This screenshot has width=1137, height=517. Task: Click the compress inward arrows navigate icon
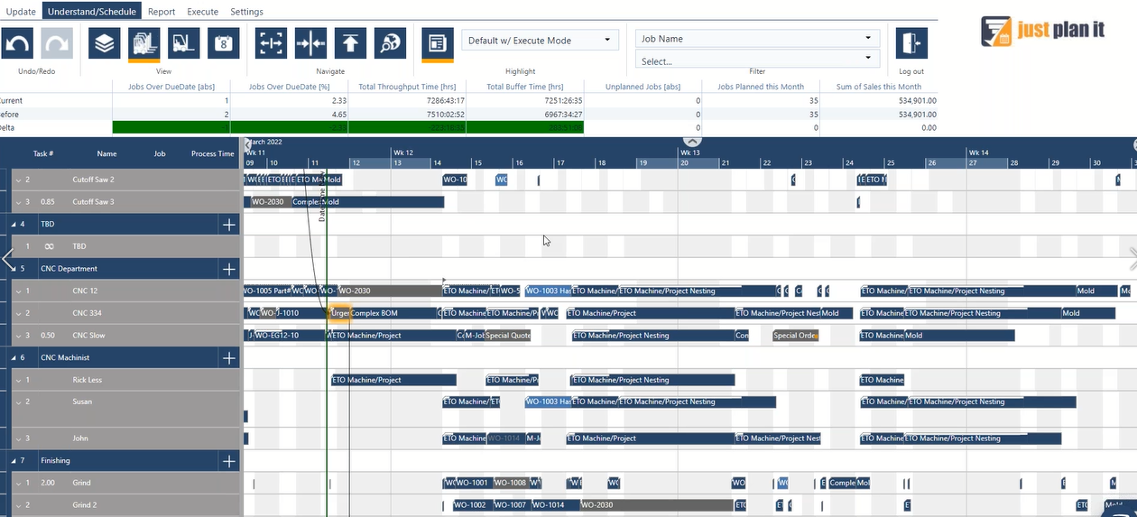coord(310,43)
